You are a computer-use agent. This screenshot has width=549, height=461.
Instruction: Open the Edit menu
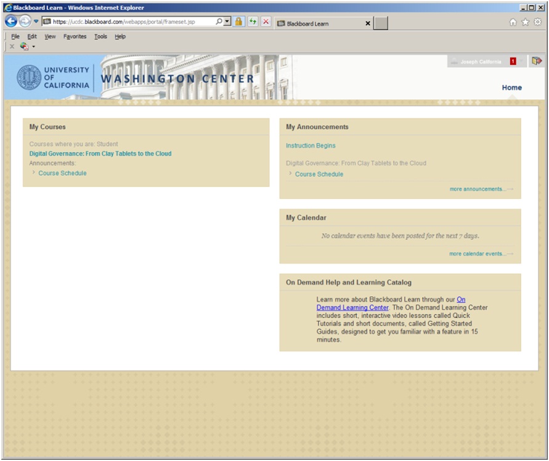(x=32, y=36)
